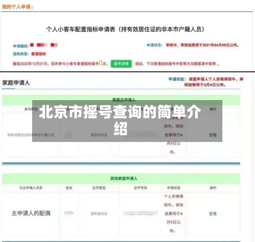Click the 申请编码 label
This screenshot has height=242, width=255.
(x=20, y=46)
